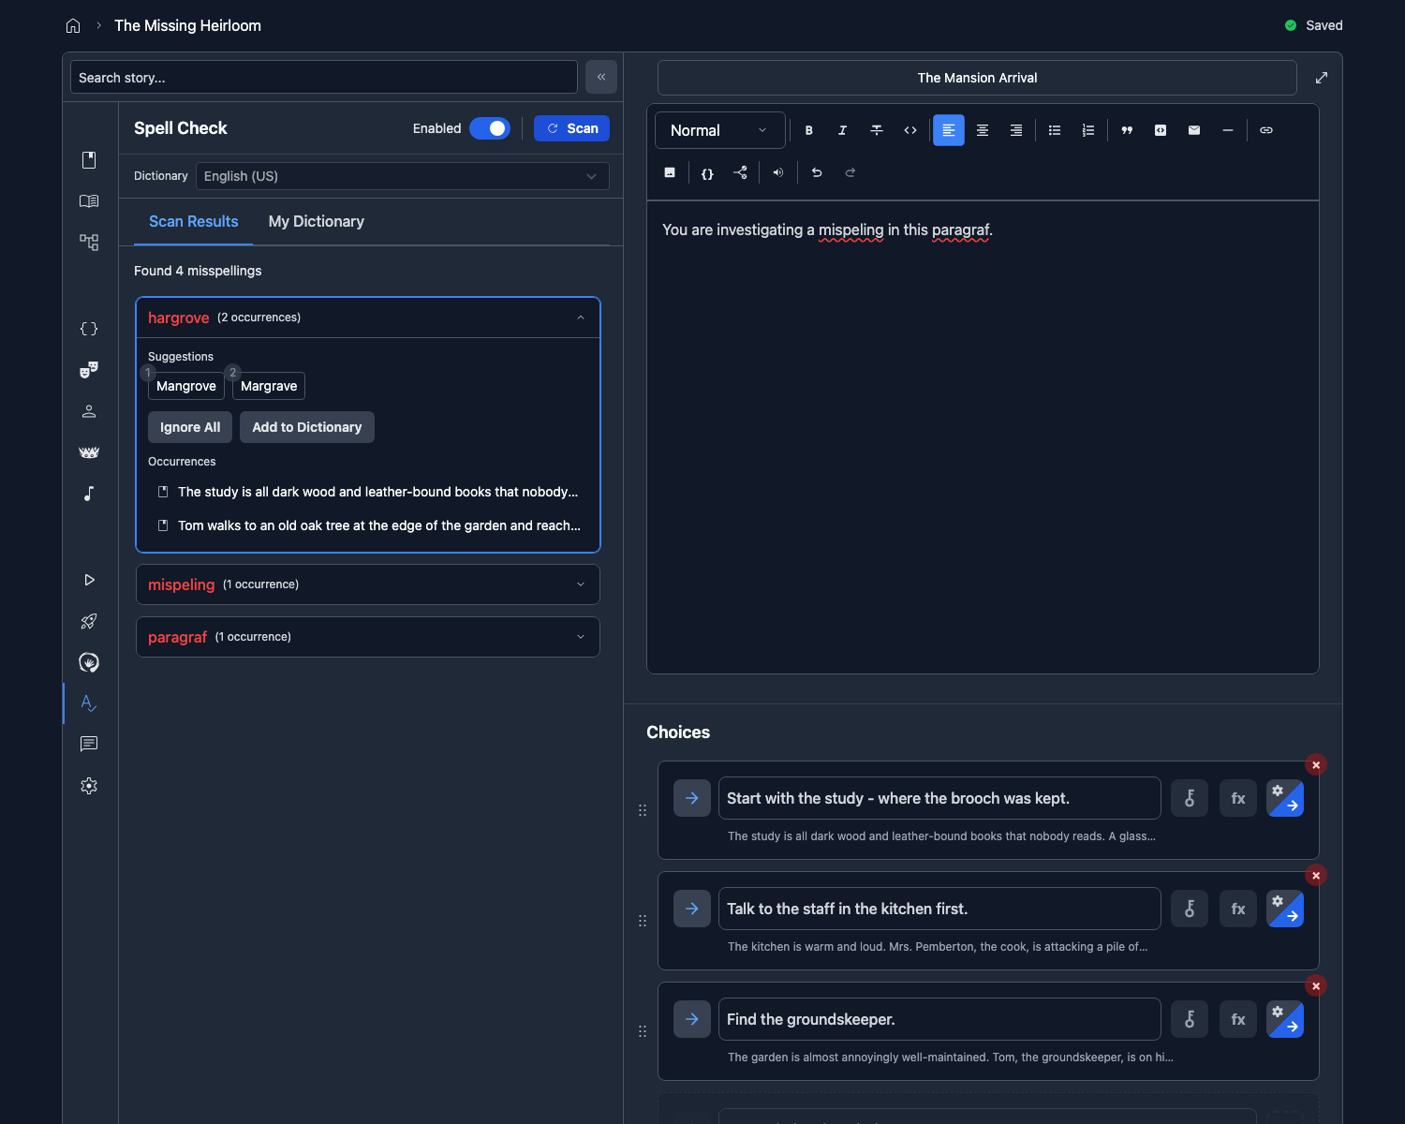Insert a blockquote

1126,130
